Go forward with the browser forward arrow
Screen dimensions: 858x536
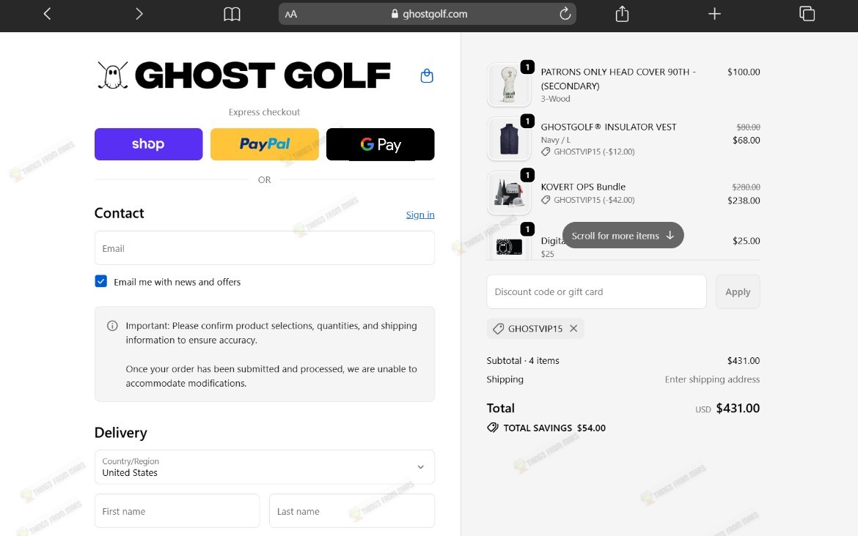pos(139,14)
